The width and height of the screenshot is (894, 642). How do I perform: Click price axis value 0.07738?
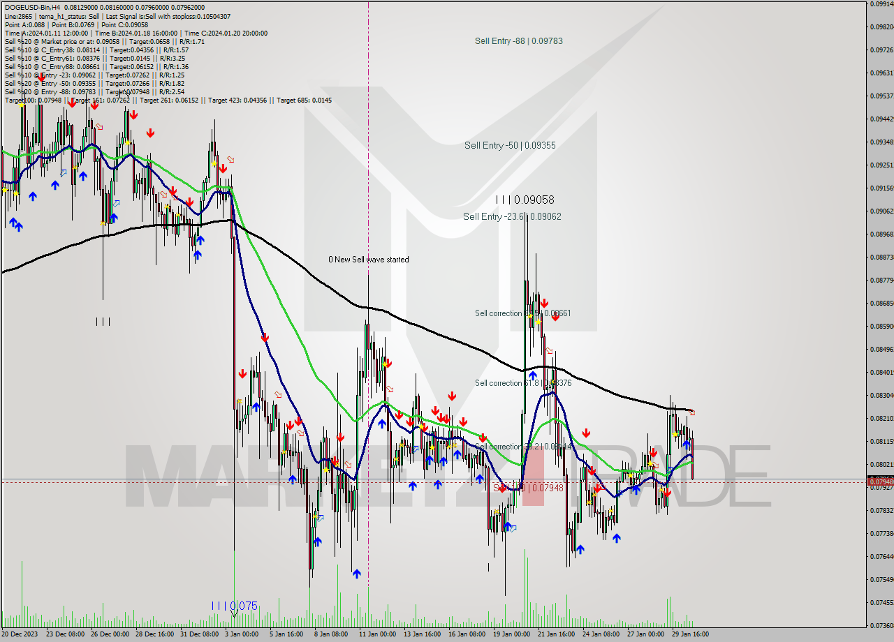pos(881,533)
